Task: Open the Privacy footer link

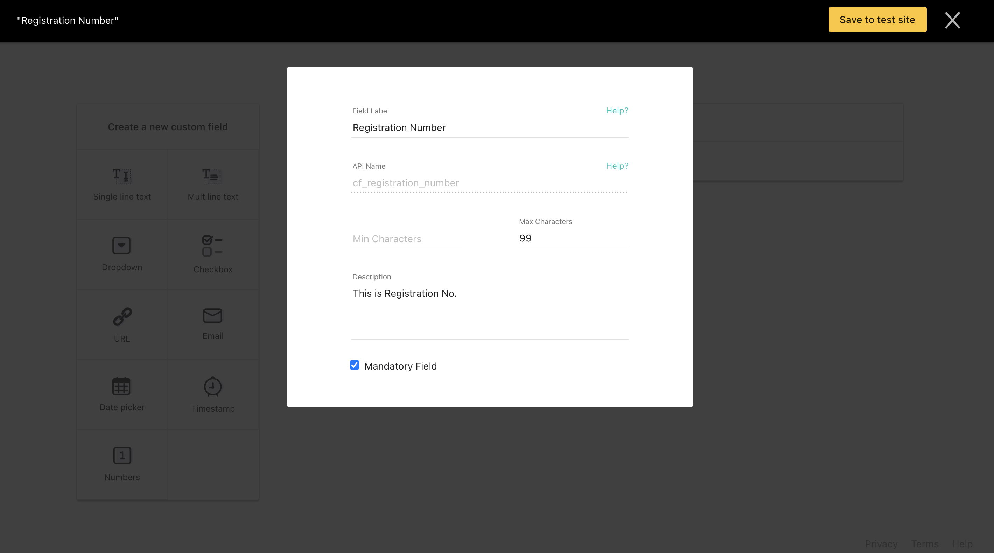Action: click(x=881, y=544)
